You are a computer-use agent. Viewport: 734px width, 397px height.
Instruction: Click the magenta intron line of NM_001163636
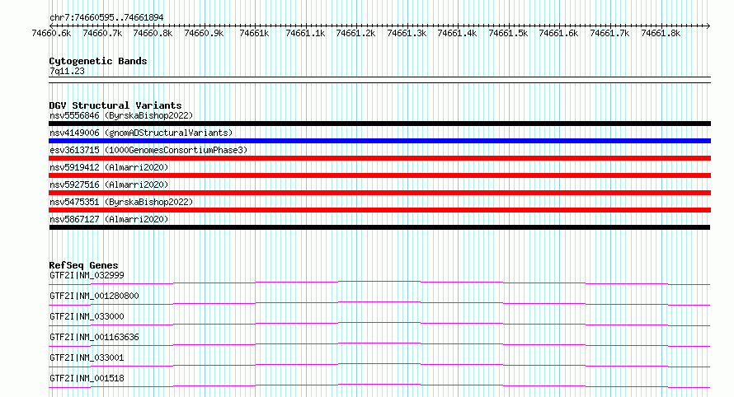(x=379, y=343)
